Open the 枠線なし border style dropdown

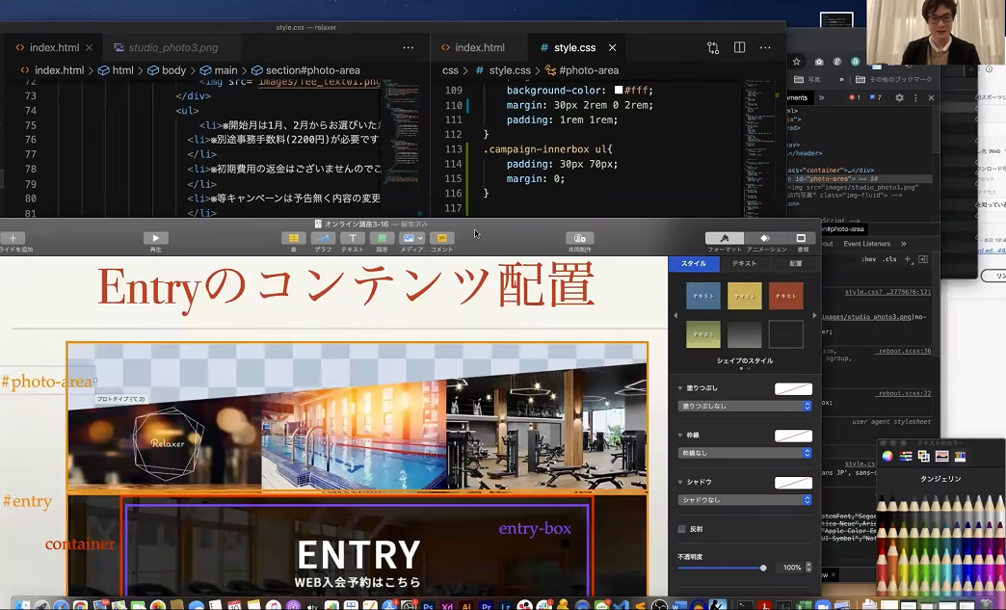(745, 453)
